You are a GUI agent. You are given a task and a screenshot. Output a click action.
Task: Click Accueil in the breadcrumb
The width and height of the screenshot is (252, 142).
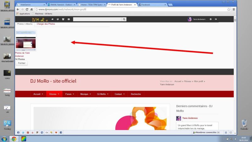point(178,81)
